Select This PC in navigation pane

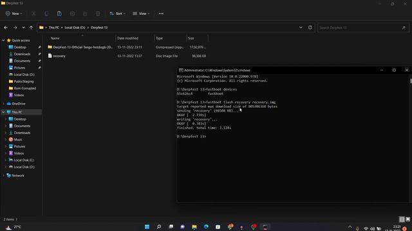point(17,112)
